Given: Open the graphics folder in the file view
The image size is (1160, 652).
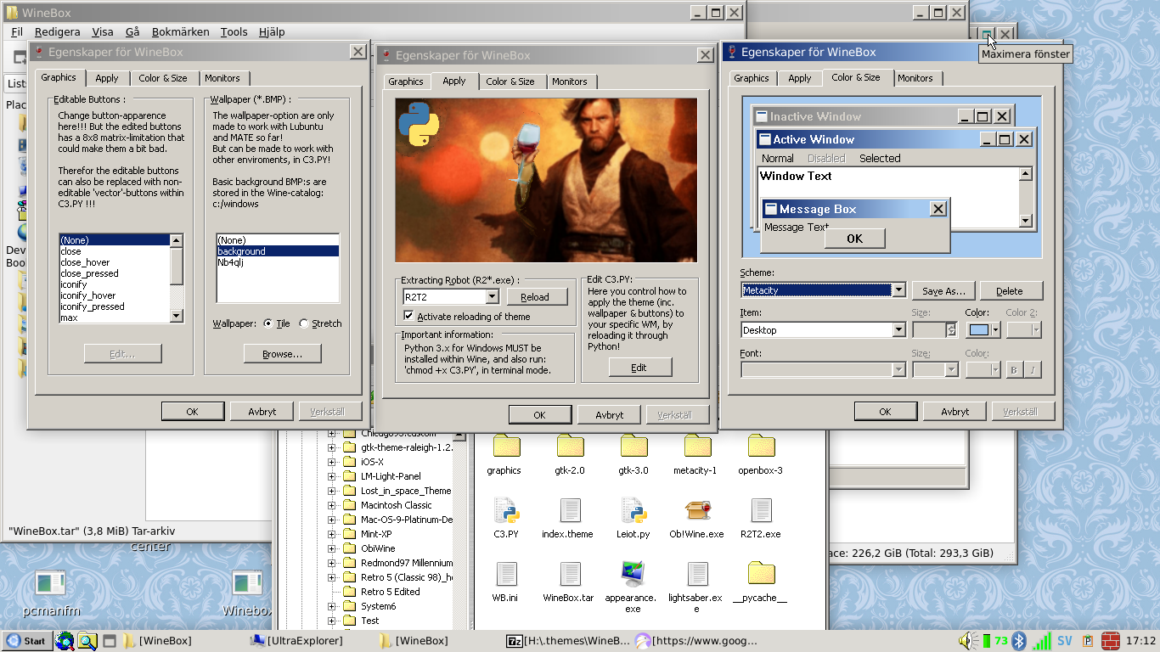Looking at the screenshot, I should (506, 446).
